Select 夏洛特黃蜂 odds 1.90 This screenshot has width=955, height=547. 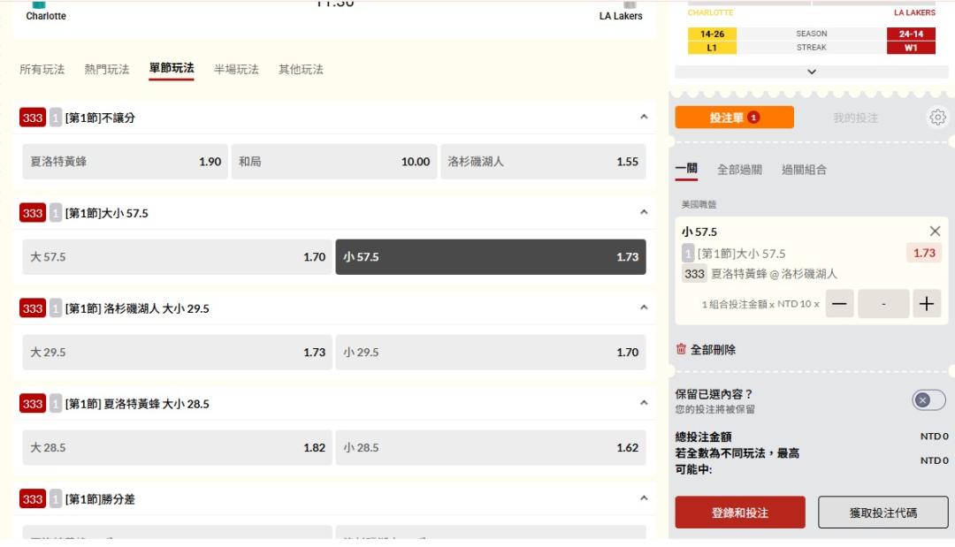click(125, 162)
